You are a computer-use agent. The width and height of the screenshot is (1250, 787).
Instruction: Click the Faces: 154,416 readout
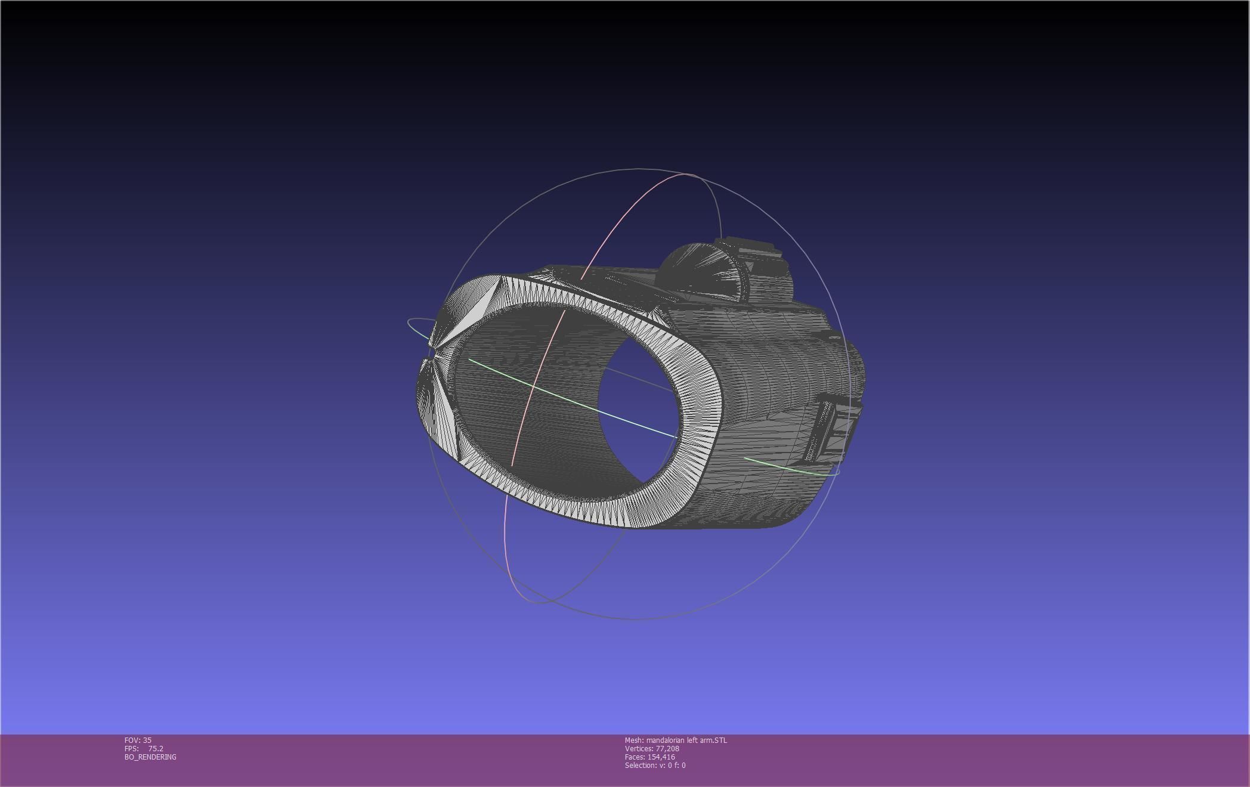[x=650, y=757]
